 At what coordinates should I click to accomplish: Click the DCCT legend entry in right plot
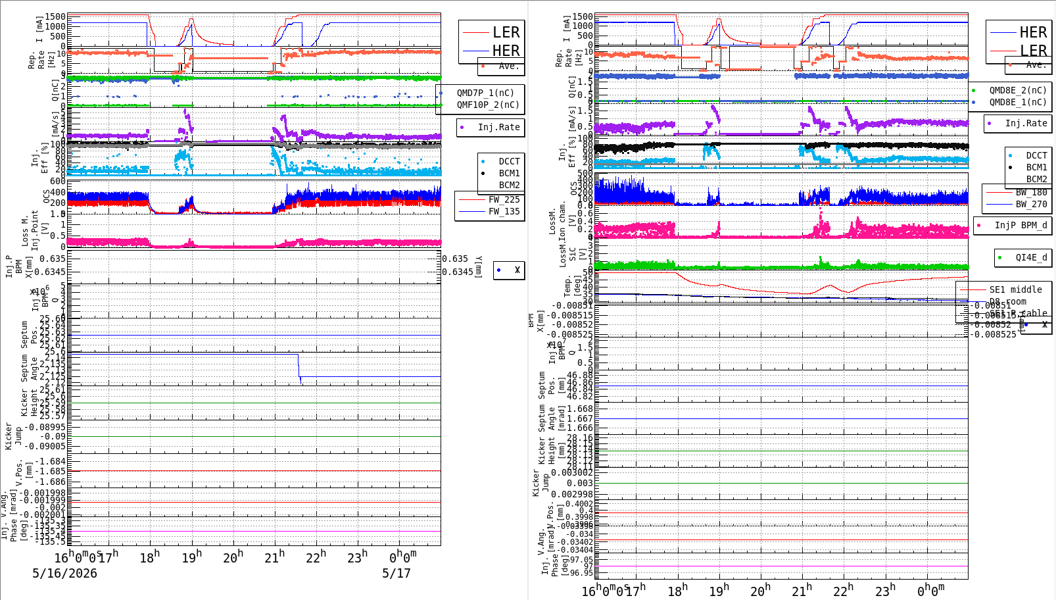tap(1036, 156)
